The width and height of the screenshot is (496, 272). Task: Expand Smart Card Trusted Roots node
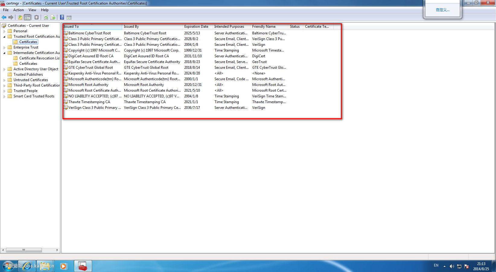click(4, 96)
